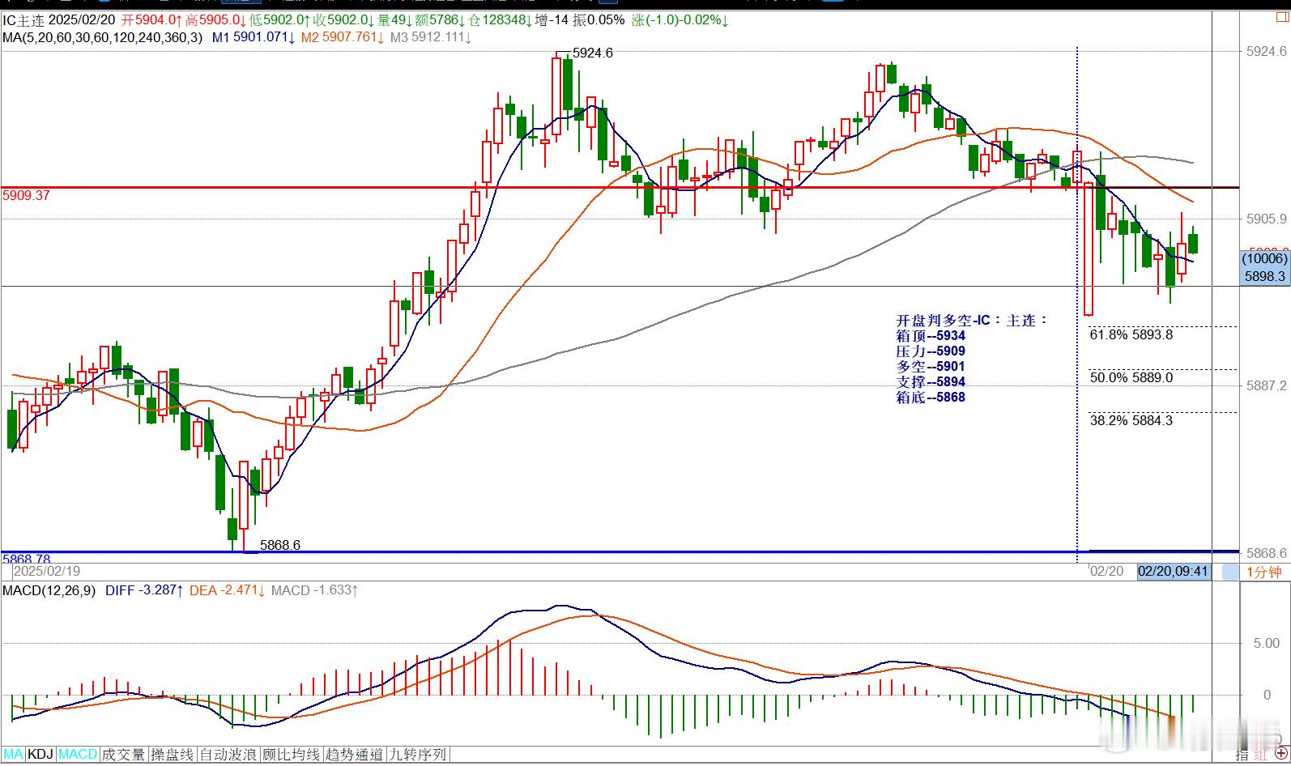
Task: Click the M3 5912.111 moving average value
Action: (x=431, y=37)
